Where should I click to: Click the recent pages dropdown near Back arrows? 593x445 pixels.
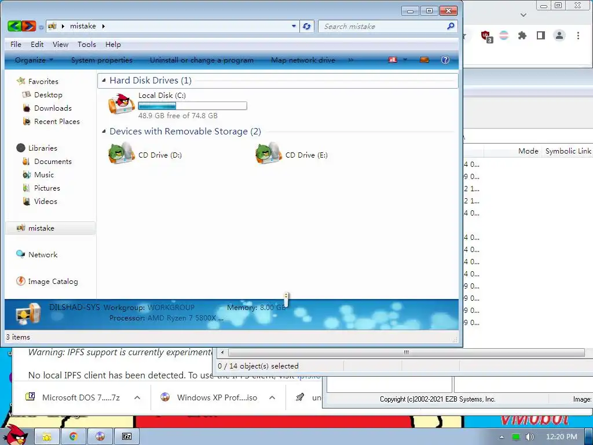pyautogui.click(x=41, y=27)
